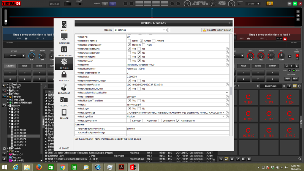304x171 pixels.
Task: Set videoCrossfaderAuto to Yes
Action: pos(129,53)
